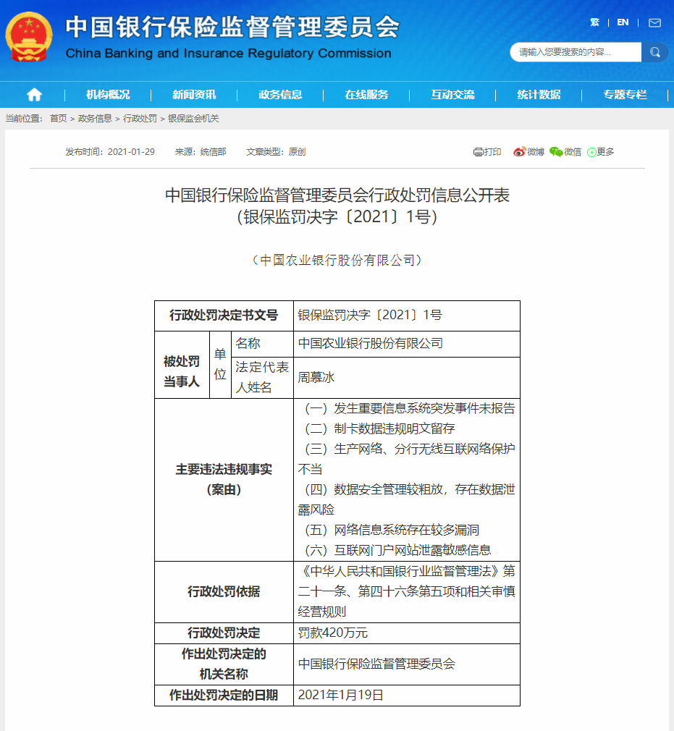Click the 作出处罚决定的日期 header cell
Screen dimensions: 674x731
point(224,695)
